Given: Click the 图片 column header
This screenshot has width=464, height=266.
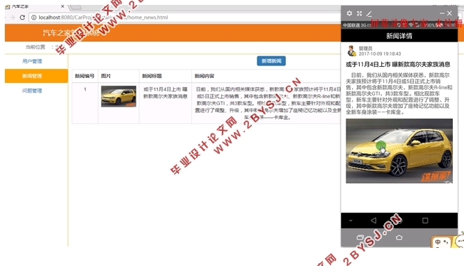Looking at the screenshot, I should coord(106,76).
